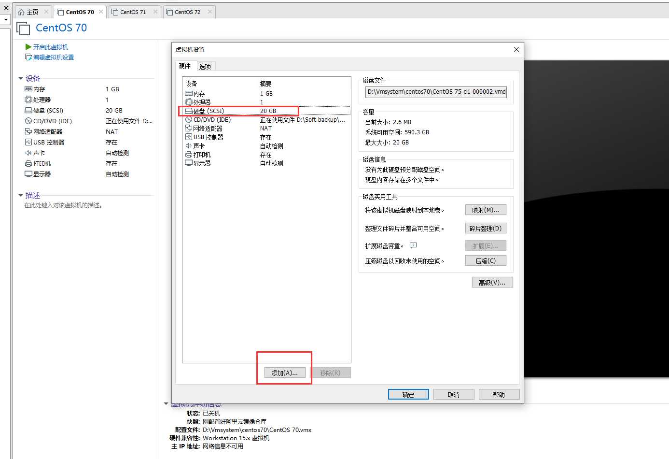
Task: Click printer icon in main window devices panel
Action: point(28,163)
